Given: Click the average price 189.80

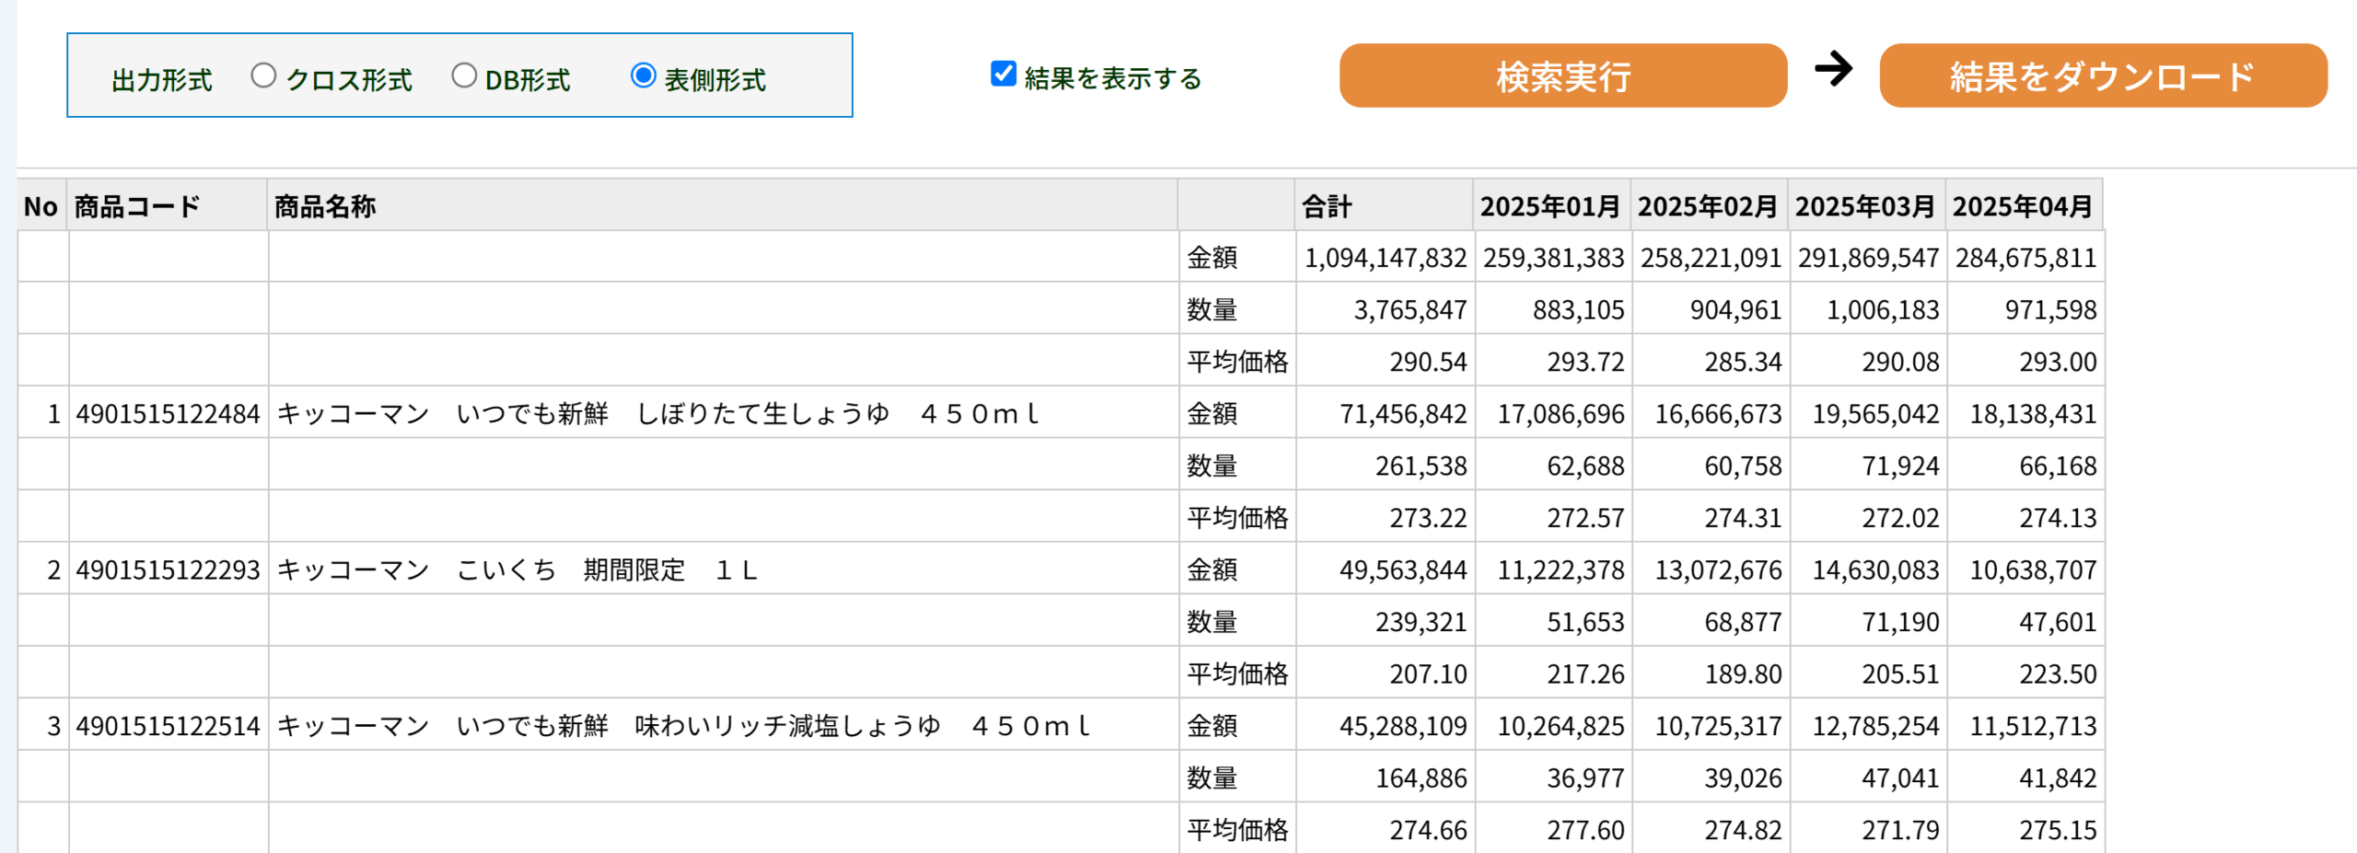Looking at the screenshot, I should point(1710,674).
